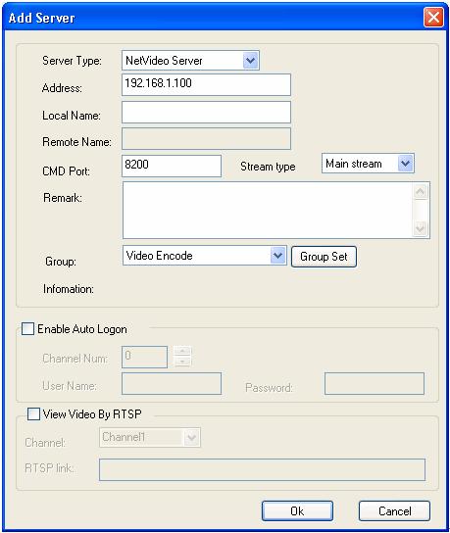
Task: Click into the Address field
Action: 206,84
